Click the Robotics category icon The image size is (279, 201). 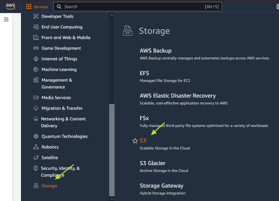point(36,147)
